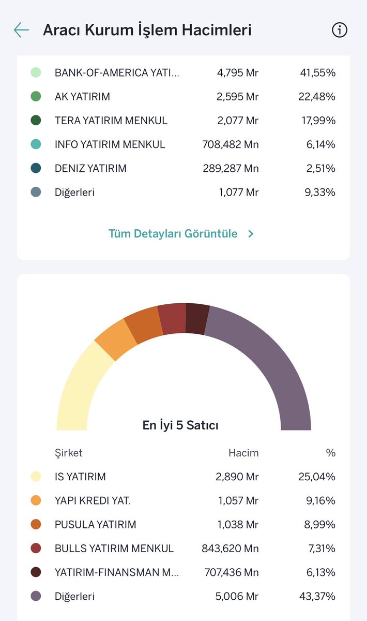Select PUSULA YATIRIM row name
Screen dimensions: 367x621
(x=95, y=524)
